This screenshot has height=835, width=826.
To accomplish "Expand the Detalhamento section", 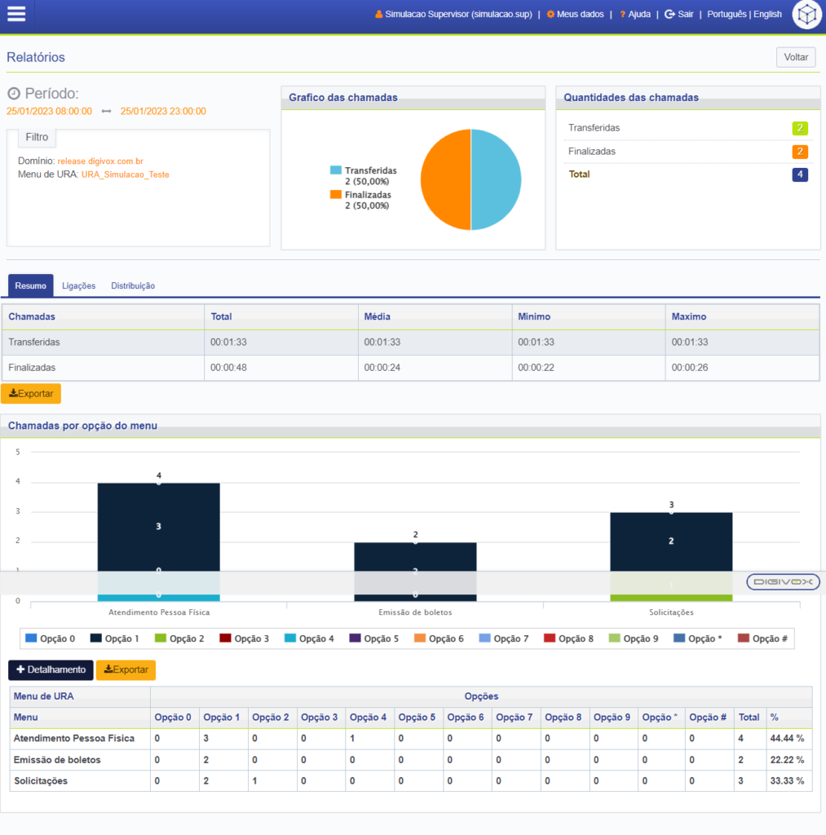I will click(x=51, y=669).
